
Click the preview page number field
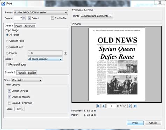111,106
